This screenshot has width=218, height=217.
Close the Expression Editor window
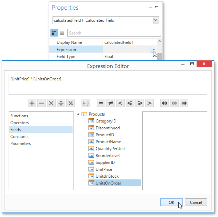coord(204,64)
